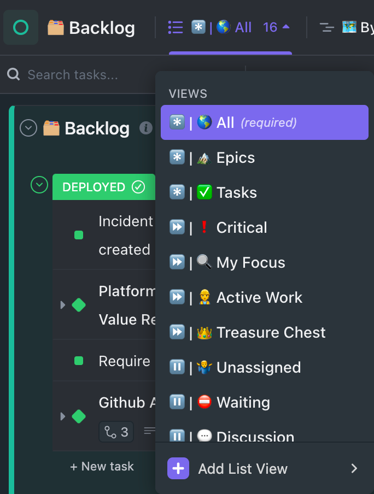Switch to the Treasure Chest view

click(x=271, y=332)
